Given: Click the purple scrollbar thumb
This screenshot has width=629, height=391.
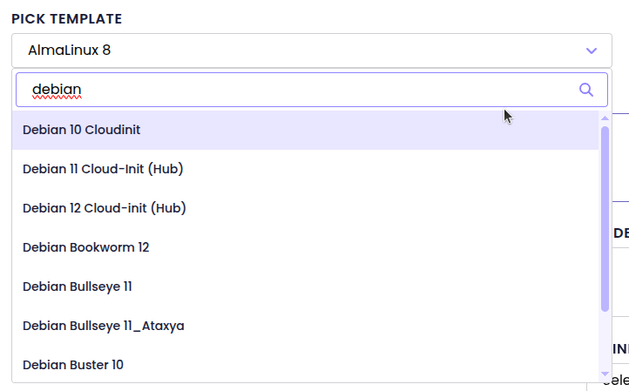Looking at the screenshot, I should 605,218.
